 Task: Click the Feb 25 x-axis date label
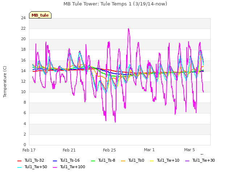click(109, 150)
